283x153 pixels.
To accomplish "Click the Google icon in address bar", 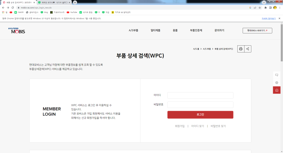I will coord(250,8).
